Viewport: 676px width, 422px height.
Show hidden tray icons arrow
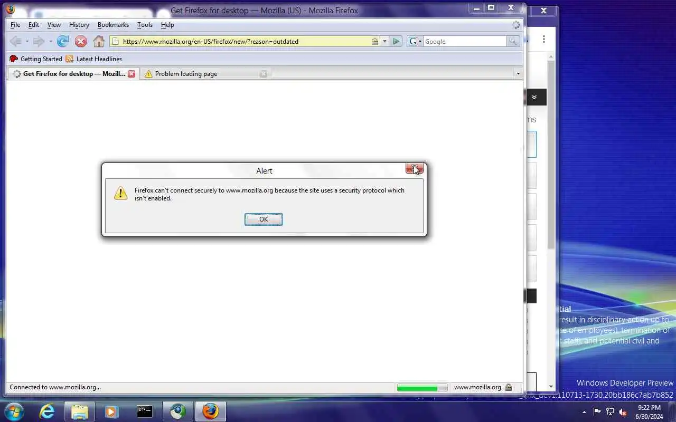(x=584, y=412)
